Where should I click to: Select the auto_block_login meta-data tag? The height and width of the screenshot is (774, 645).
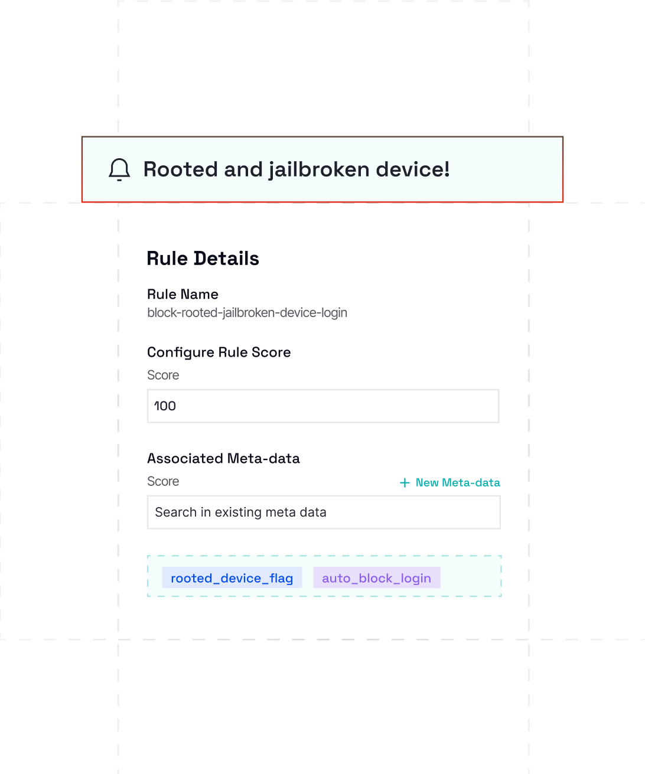(377, 577)
